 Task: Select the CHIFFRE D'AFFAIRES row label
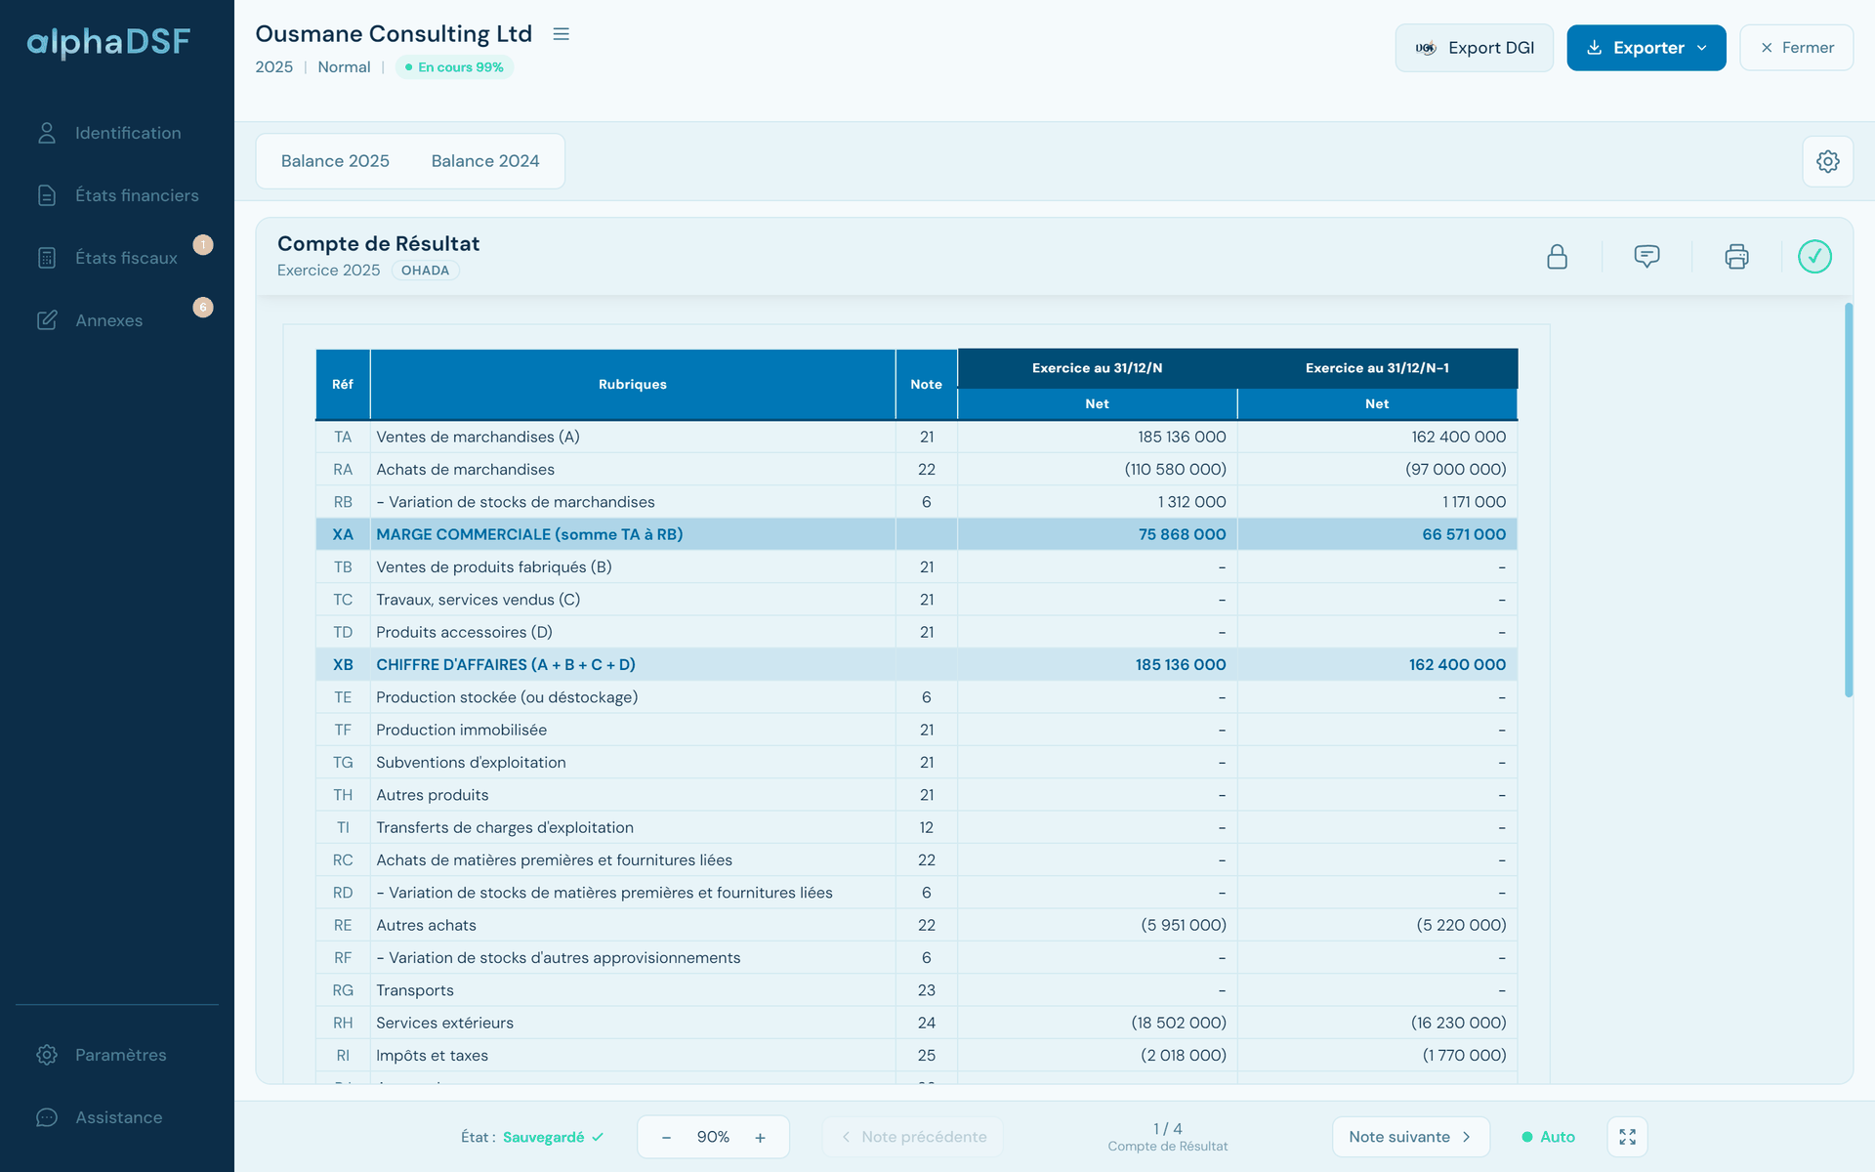coord(506,664)
